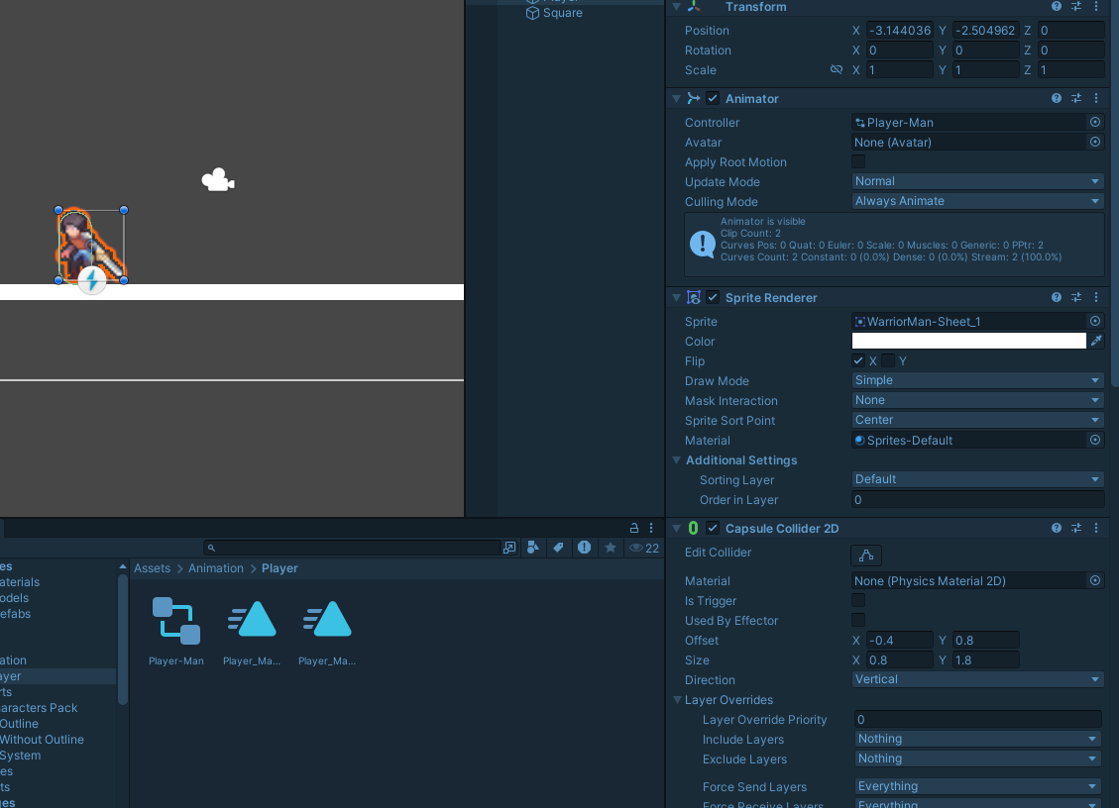This screenshot has width=1119, height=808.
Task: Open the Animator component options menu
Action: [x=1096, y=98]
